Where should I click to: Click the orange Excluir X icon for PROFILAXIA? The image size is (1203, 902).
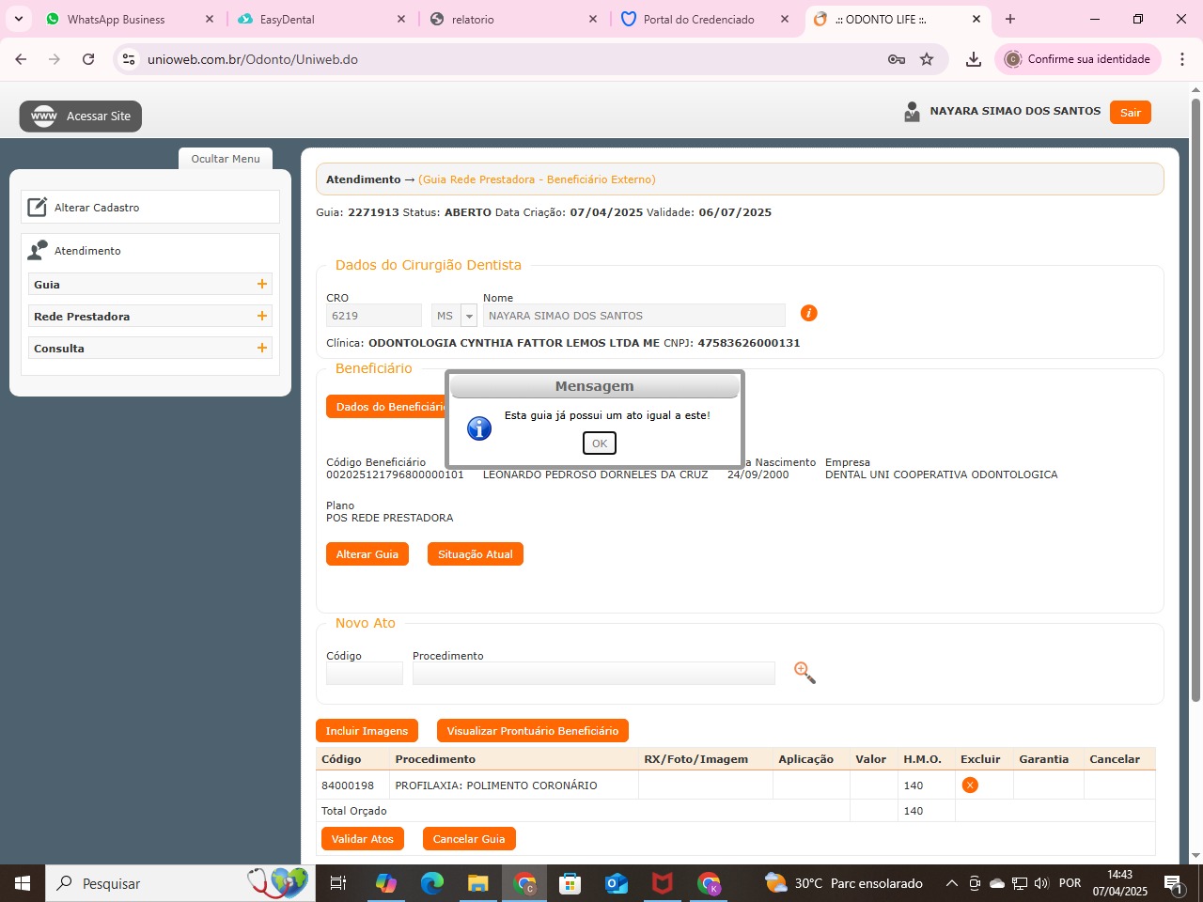pyautogui.click(x=970, y=785)
